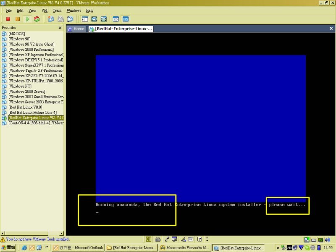Click the VMware network adapter status icon
The height and width of the screenshot is (252, 336).
[320, 240]
